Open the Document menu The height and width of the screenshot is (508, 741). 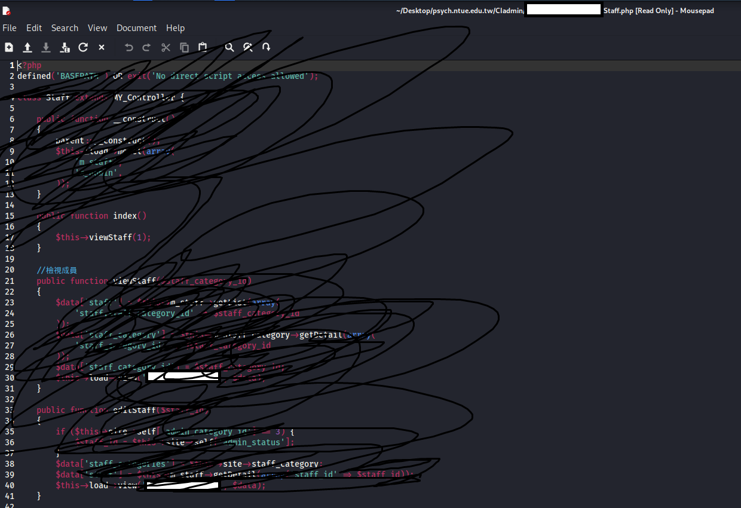point(137,28)
